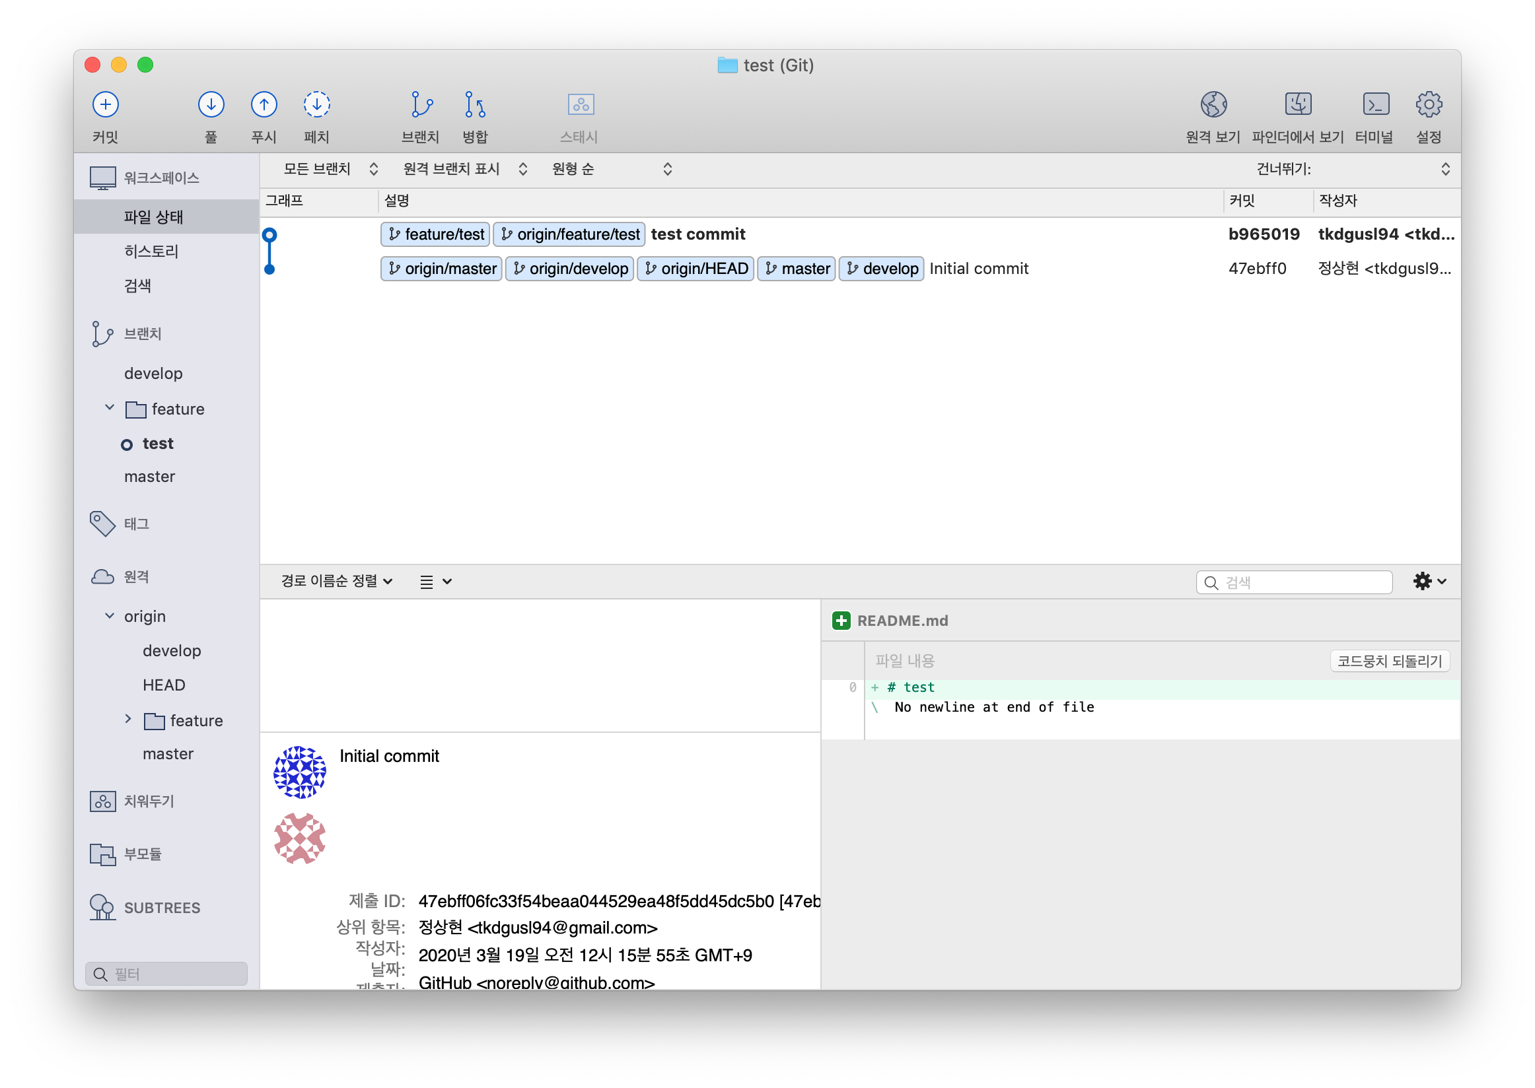Click the Fetch (페치) toolbar icon
The image size is (1535, 1088).
tap(316, 104)
